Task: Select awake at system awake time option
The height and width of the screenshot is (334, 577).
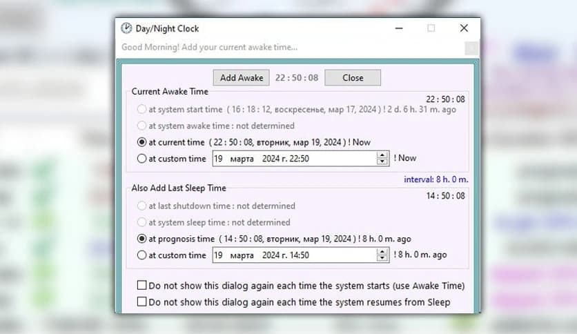Action: click(141, 126)
